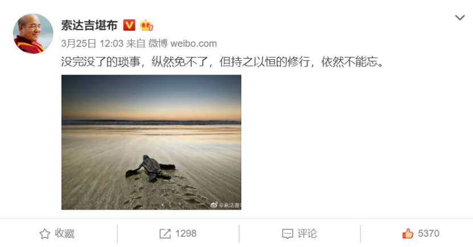The height and width of the screenshot is (247, 473).
Task: Open the user profile avatar
Action: (33, 34)
